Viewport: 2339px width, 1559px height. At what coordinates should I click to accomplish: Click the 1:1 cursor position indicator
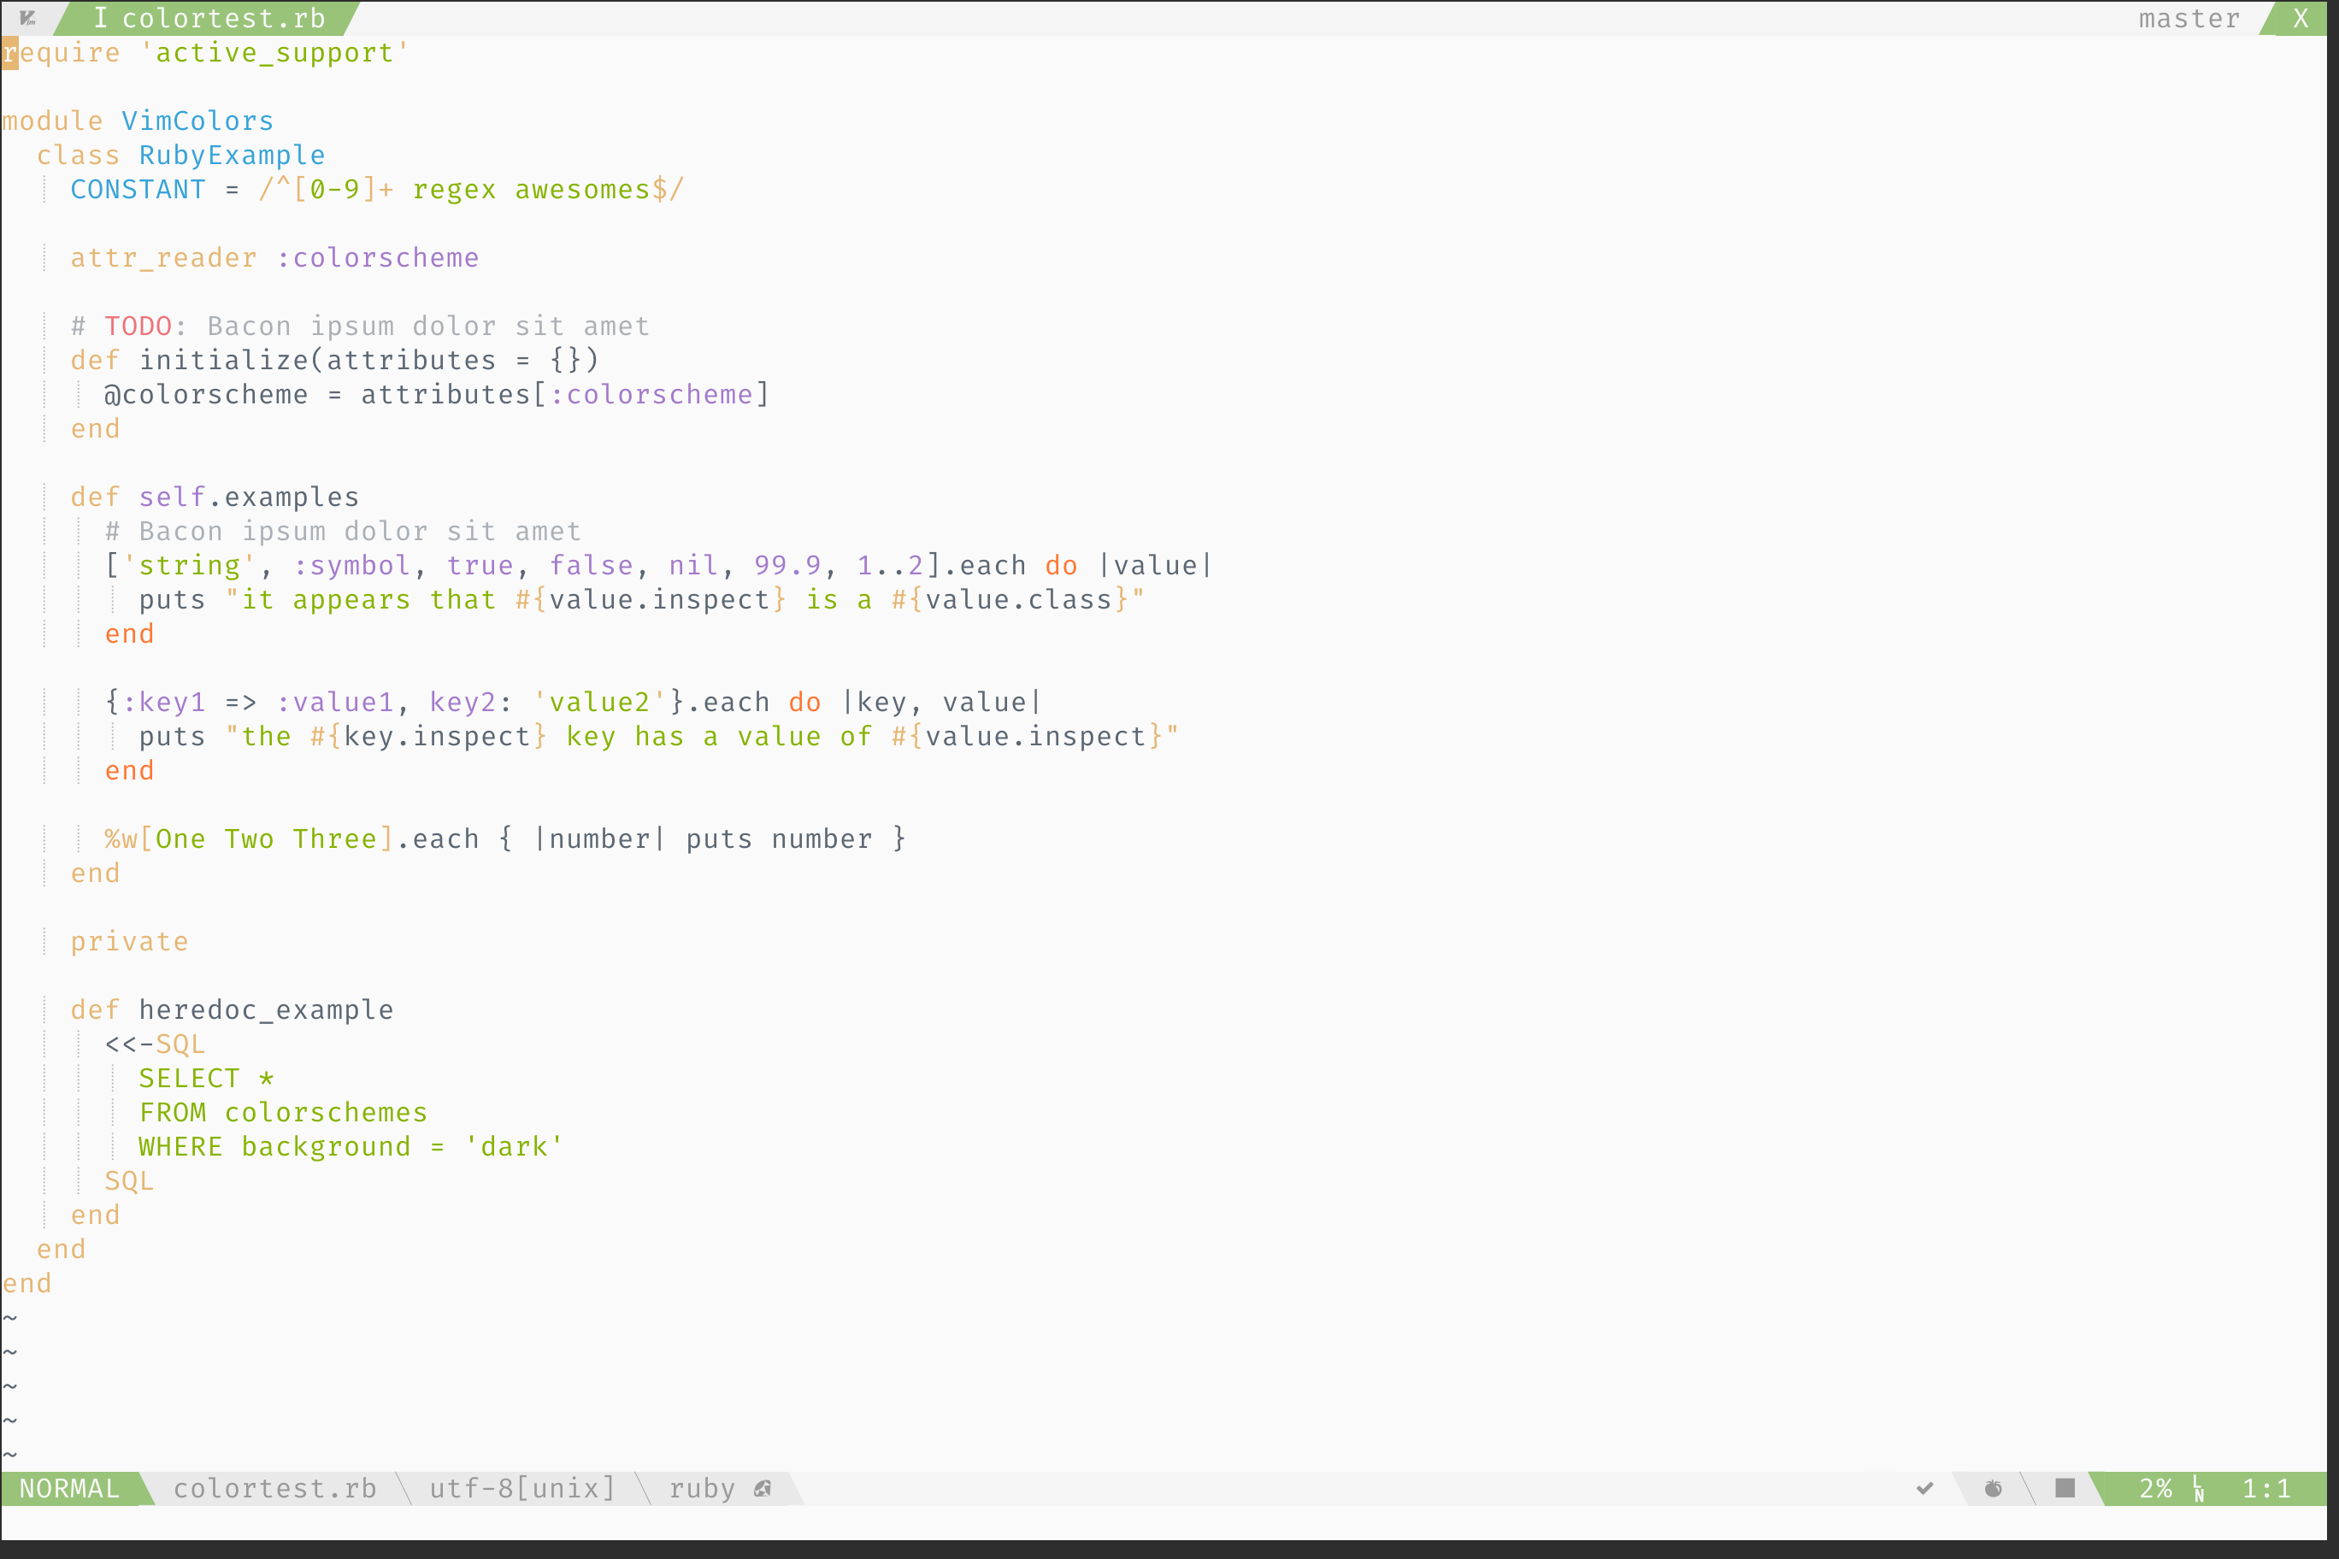(x=2266, y=1488)
